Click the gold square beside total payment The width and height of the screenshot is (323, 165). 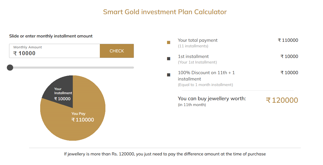[169, 43]
